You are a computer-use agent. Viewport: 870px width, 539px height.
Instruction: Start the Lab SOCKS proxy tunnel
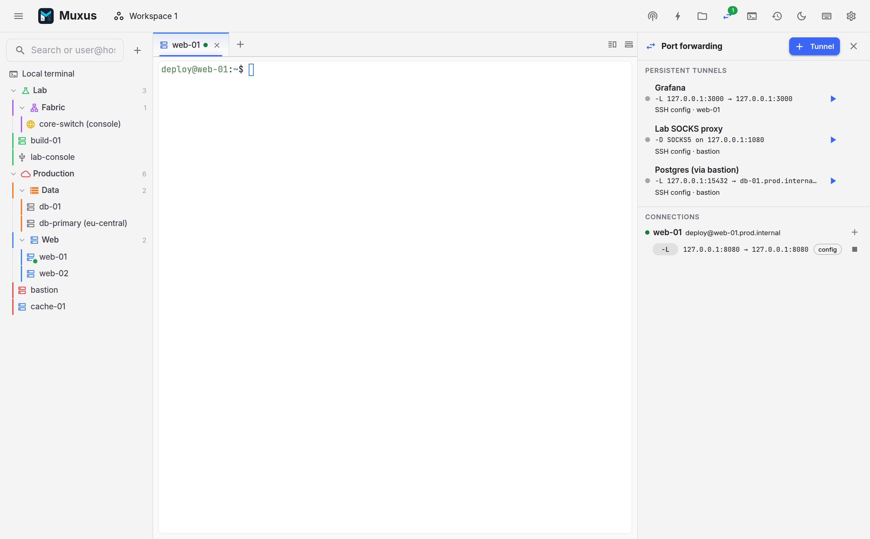tap(833, 140)
